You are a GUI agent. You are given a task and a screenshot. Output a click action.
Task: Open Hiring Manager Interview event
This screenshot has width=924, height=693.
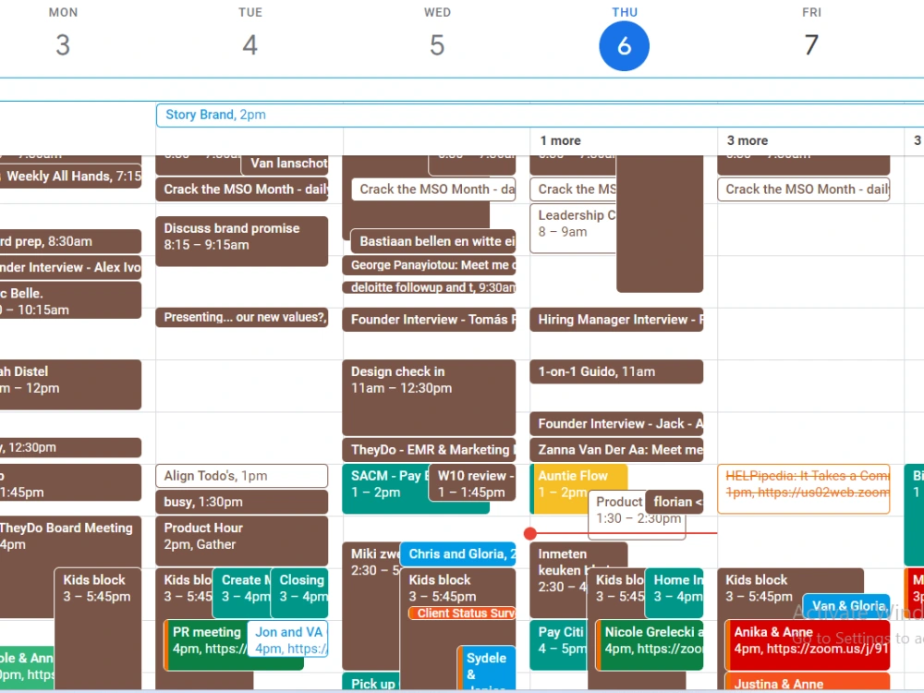[x=616, y=320]
